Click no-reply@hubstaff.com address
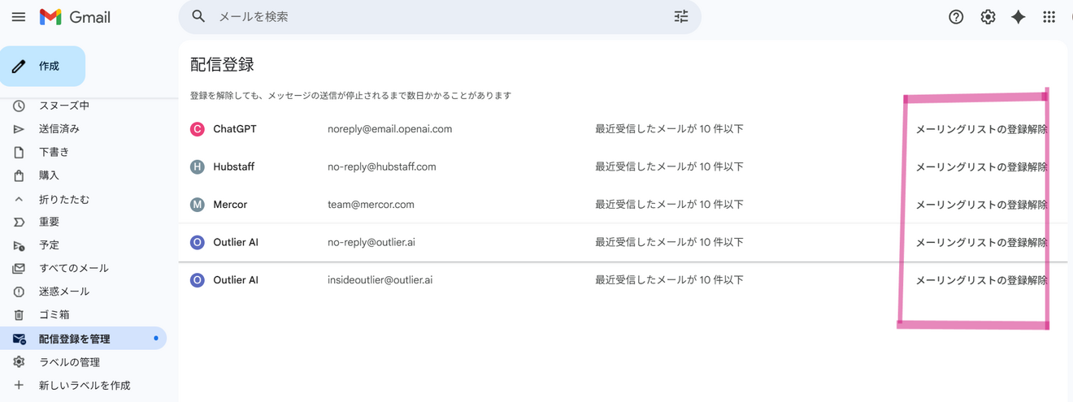Screen dimensions: 1073x402 (x=382, y=166)
